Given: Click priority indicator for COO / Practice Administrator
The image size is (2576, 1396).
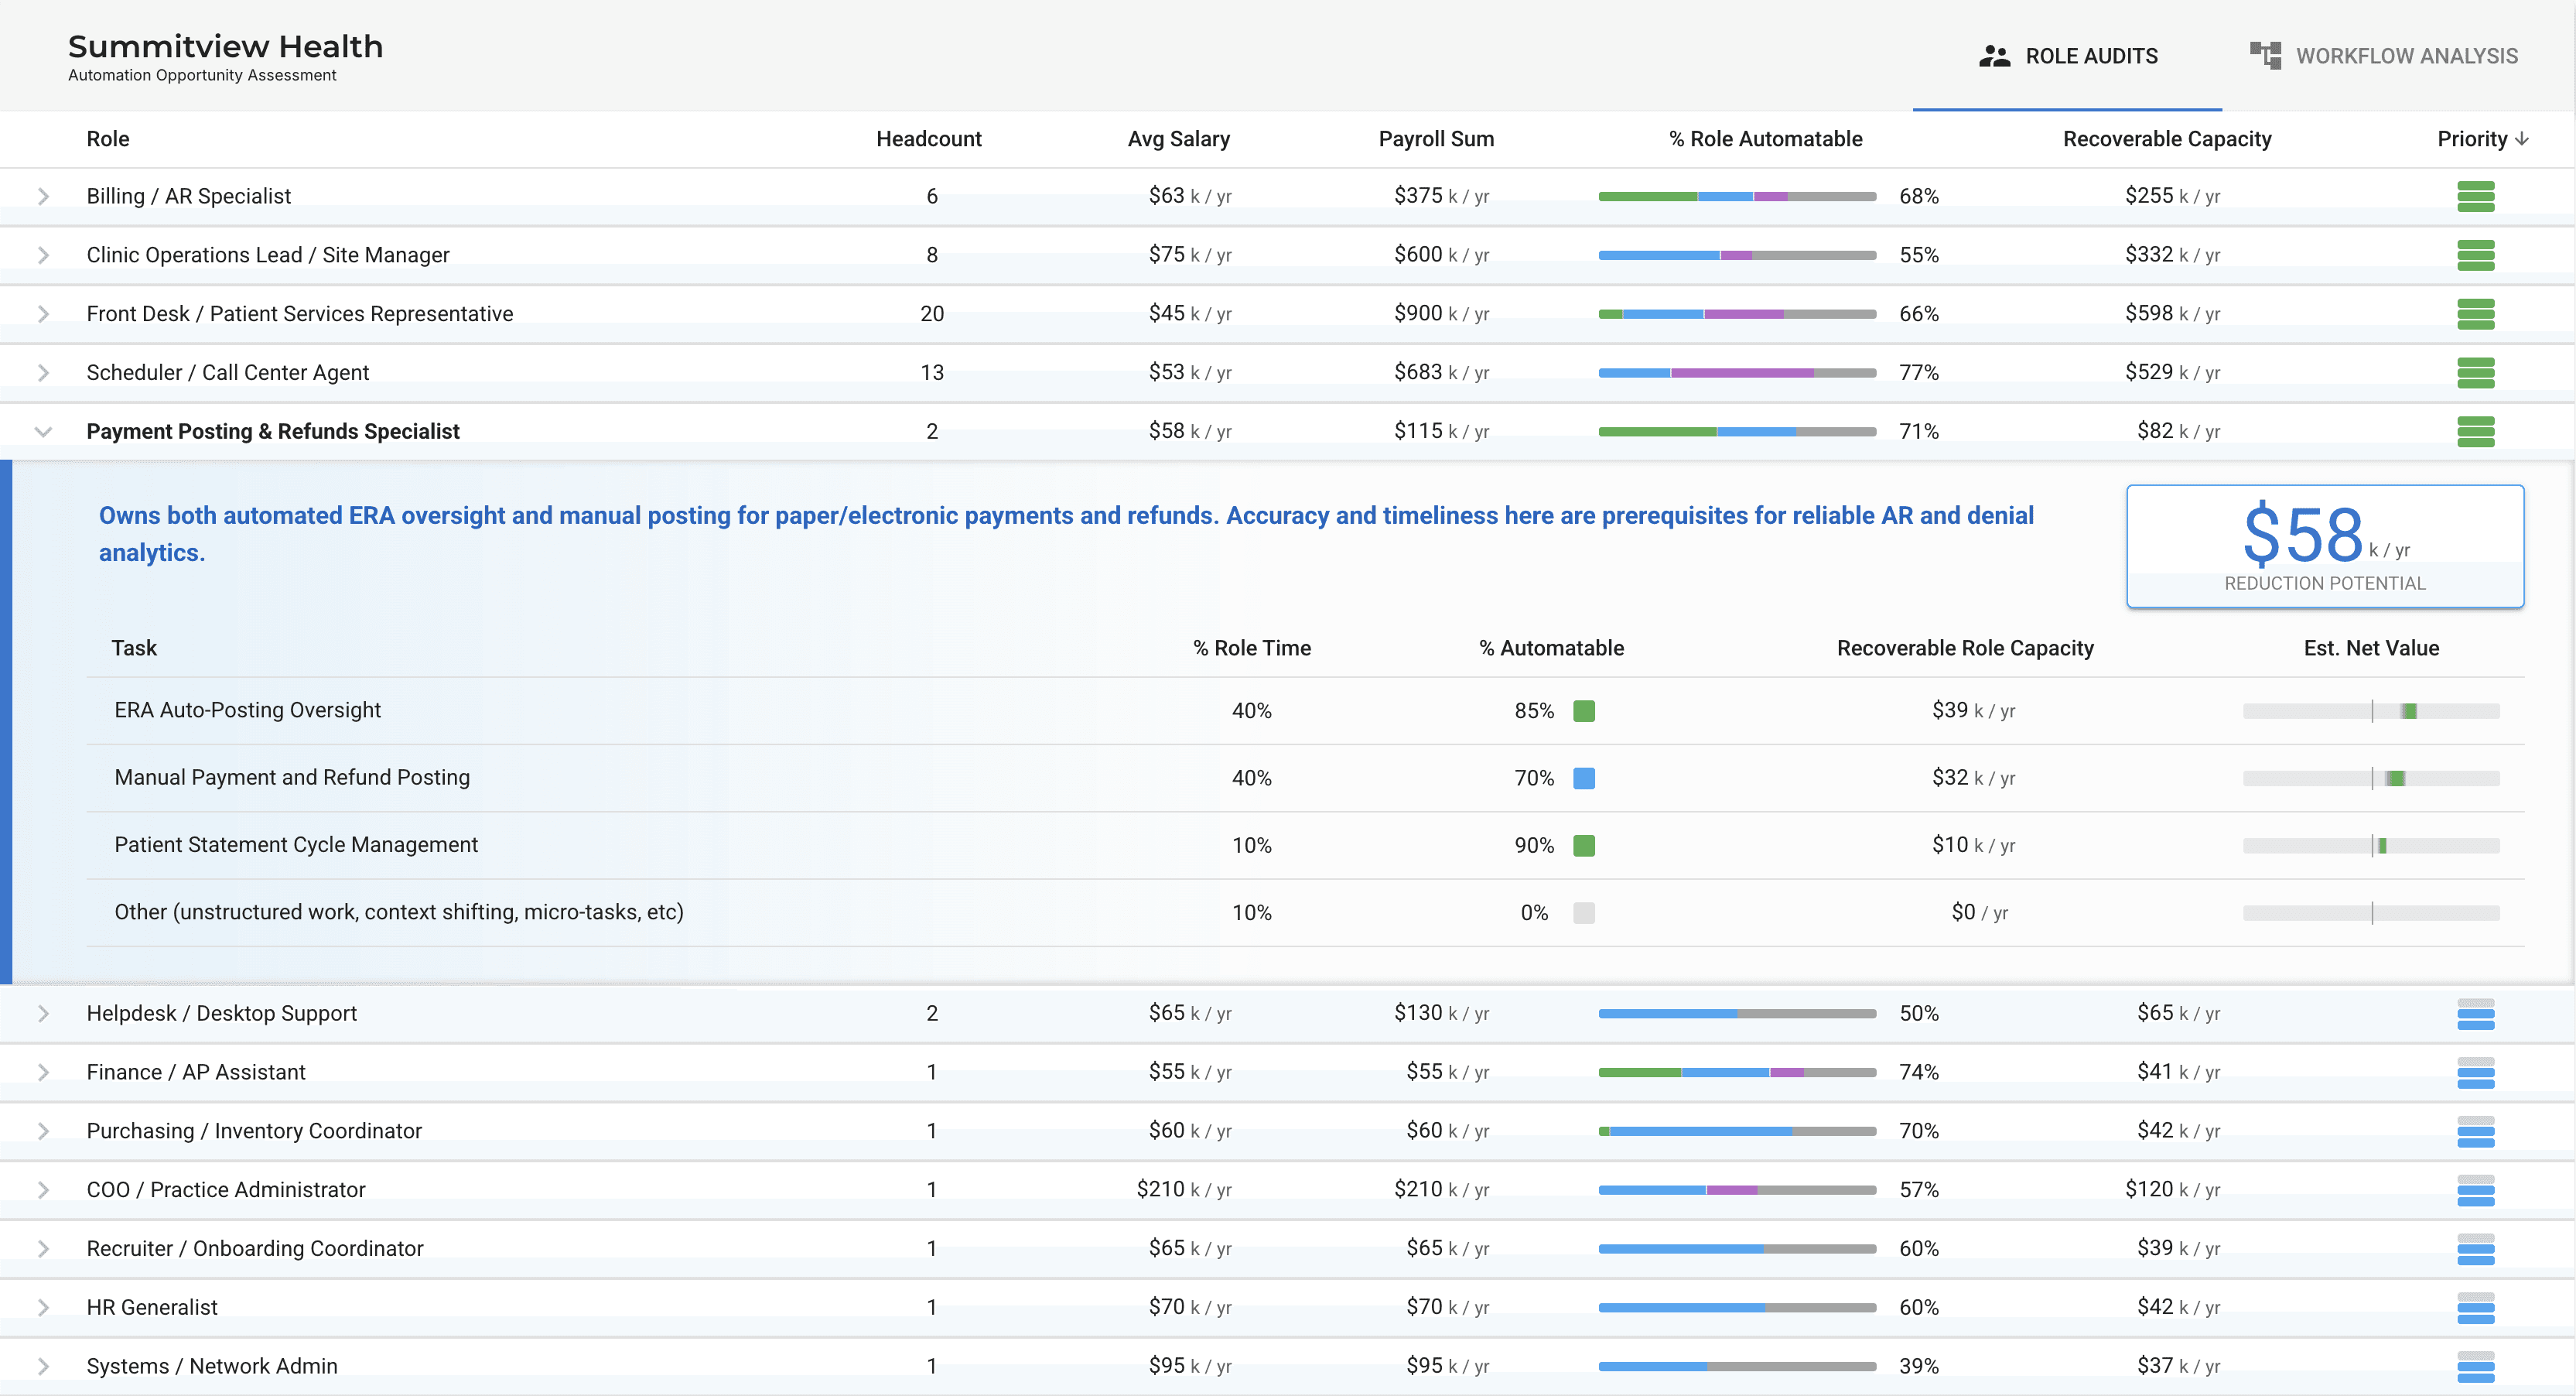Looking at the screenshot, I should click(2477, 1189).
